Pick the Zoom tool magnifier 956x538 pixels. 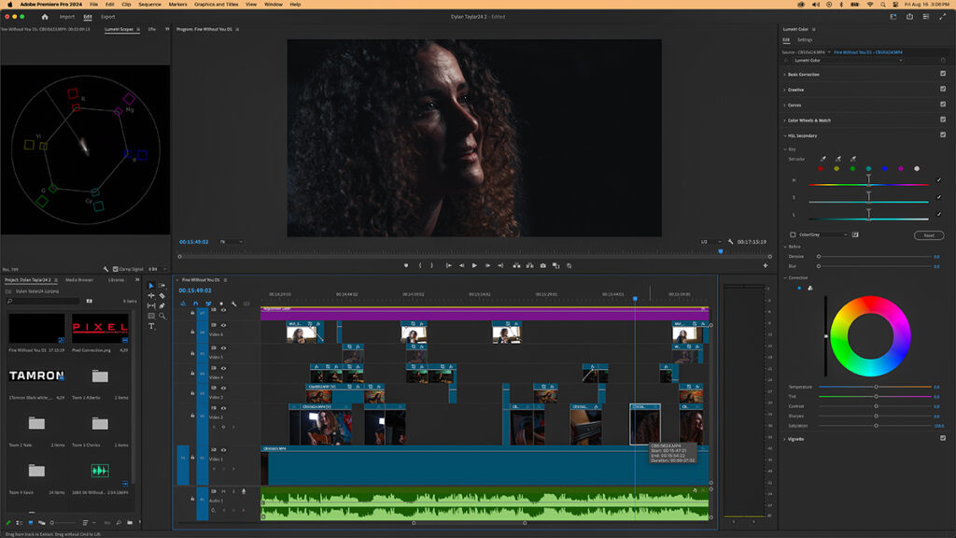point(162,316)
